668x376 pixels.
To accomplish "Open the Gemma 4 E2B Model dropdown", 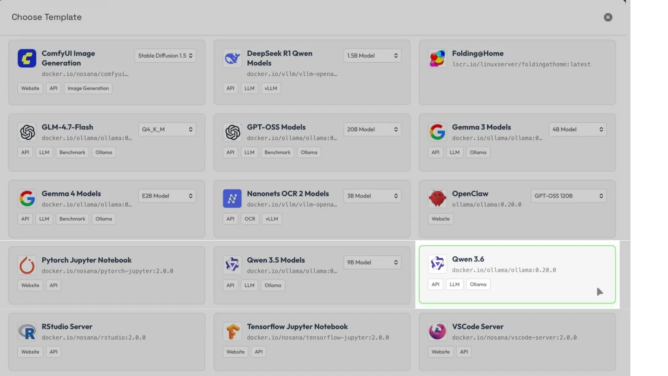I will 167,196.
